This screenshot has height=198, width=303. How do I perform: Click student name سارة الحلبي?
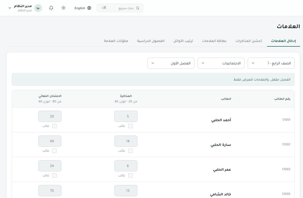[x=221, y=145]
